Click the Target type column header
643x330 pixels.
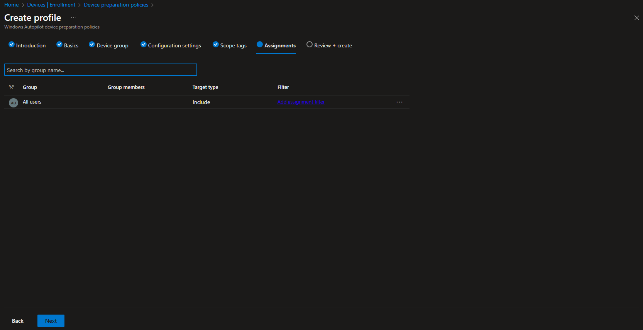[205, 87]
